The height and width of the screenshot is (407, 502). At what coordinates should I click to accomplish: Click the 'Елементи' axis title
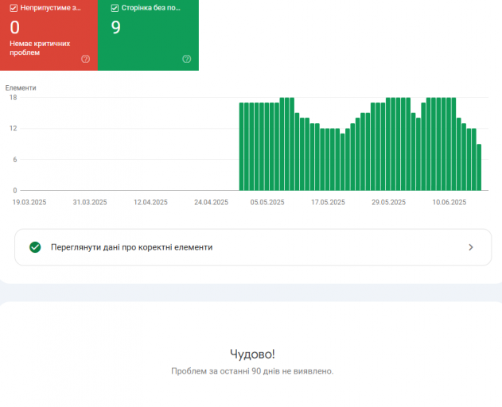click(x=21, y=88)
